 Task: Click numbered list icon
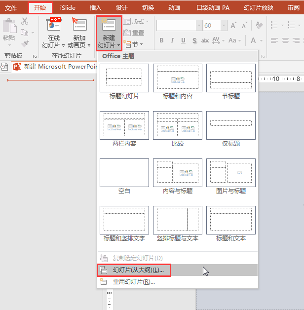pos(291,25)
